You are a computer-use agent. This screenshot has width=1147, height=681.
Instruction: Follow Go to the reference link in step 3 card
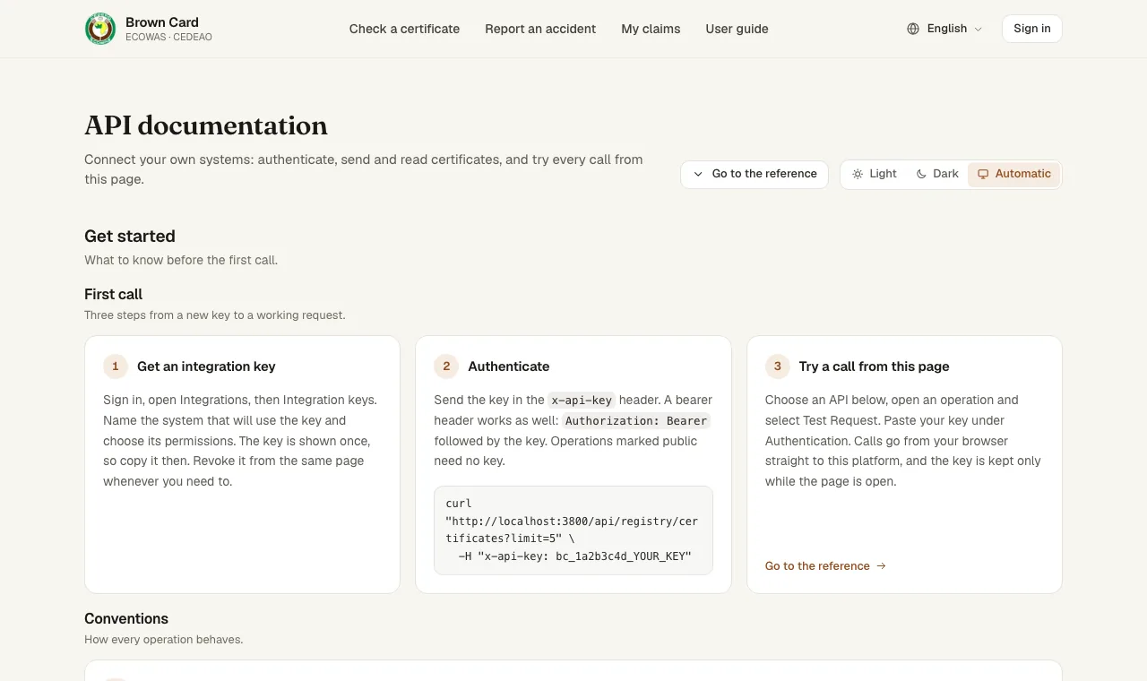(825, 566)
